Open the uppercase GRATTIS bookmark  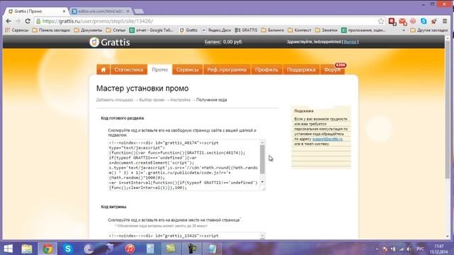[246, 30]
